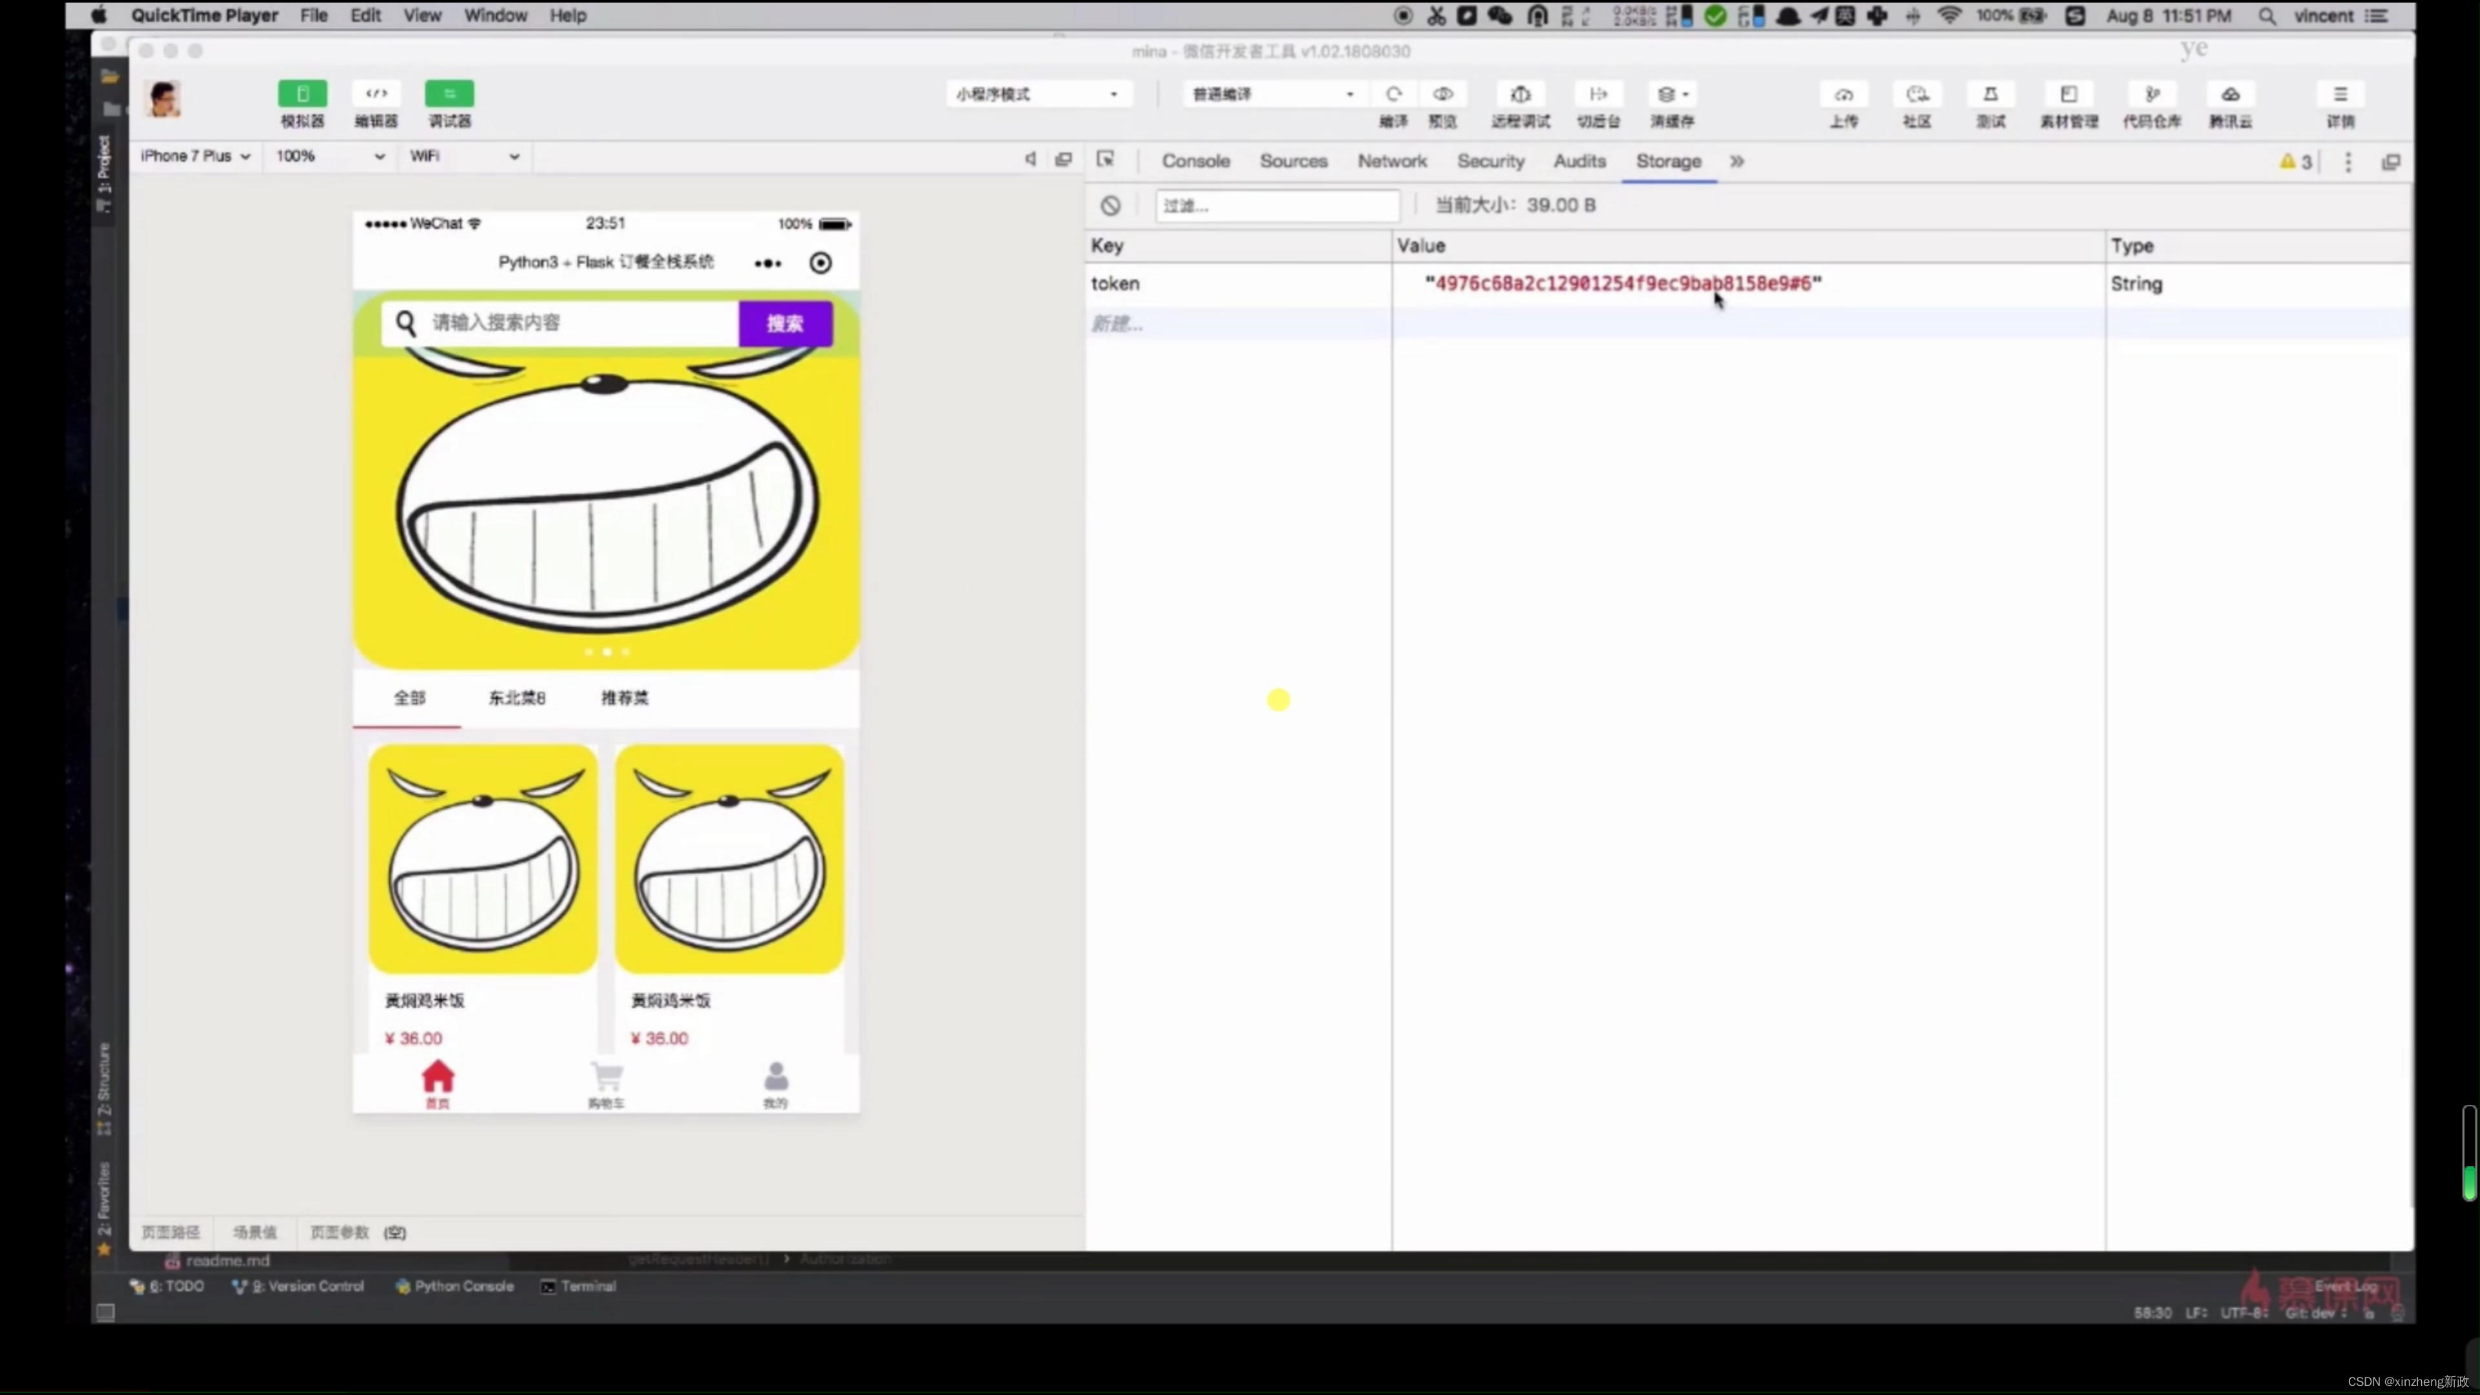Open the Tencent Cloud (腾讯云) icon
The width and height of the screenshot is (2480, 1395).
click(x=2231, y=94)
